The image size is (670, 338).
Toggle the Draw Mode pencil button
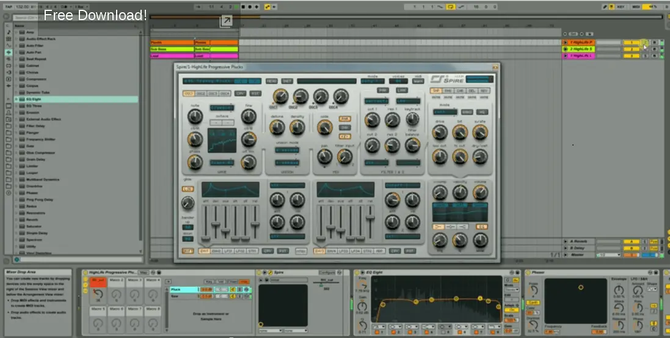click(x=605, y=7)
